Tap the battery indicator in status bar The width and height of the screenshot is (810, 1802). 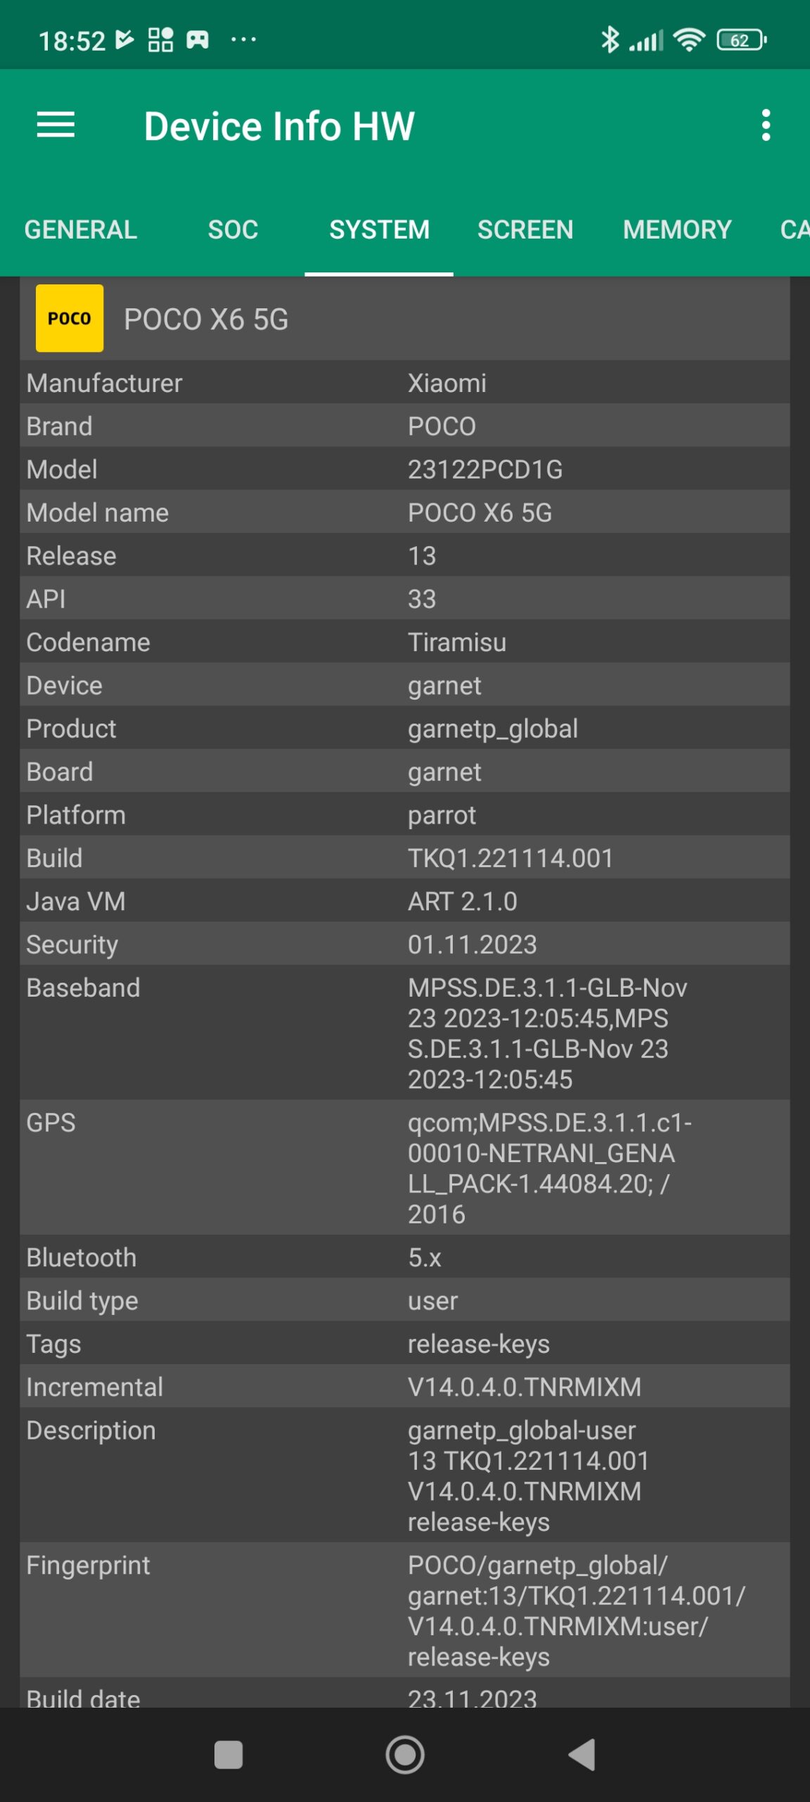[x=740, y=40]
